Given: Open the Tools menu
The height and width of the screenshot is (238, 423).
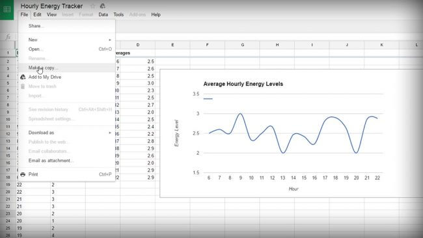Looking at the screenshot, I should tap(118, 14).
